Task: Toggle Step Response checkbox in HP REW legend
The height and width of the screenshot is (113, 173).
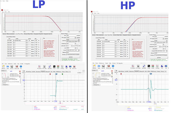Action: pos(155,110)
